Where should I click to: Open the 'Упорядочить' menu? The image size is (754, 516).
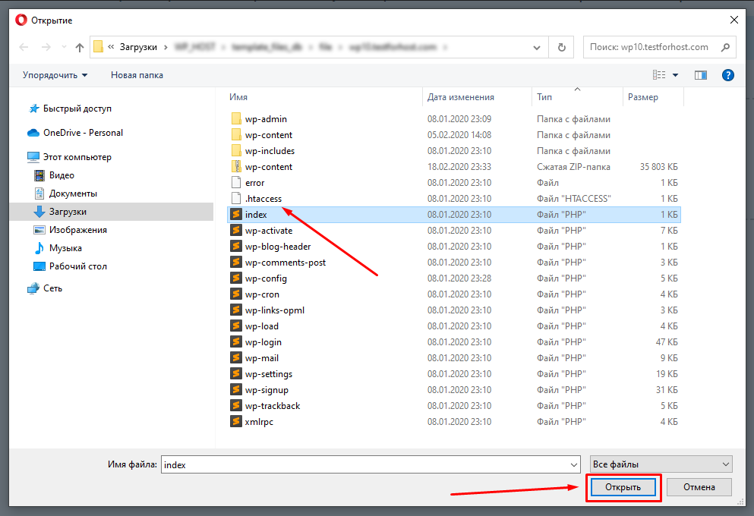tap(55, 75)
